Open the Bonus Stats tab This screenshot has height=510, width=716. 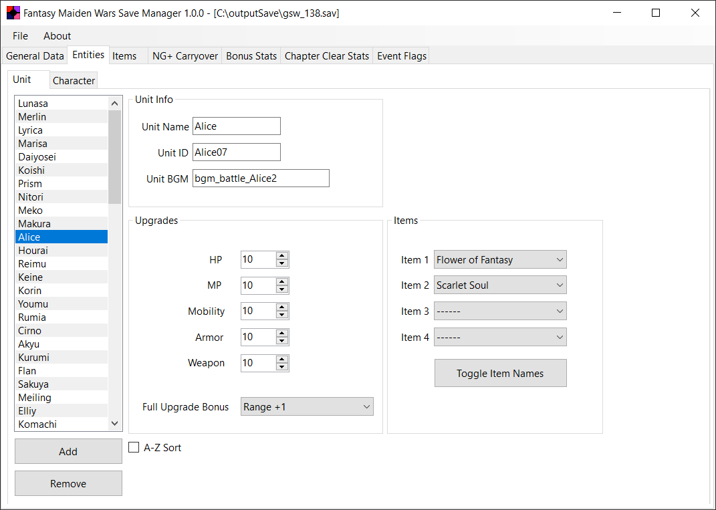click(251, 55)
